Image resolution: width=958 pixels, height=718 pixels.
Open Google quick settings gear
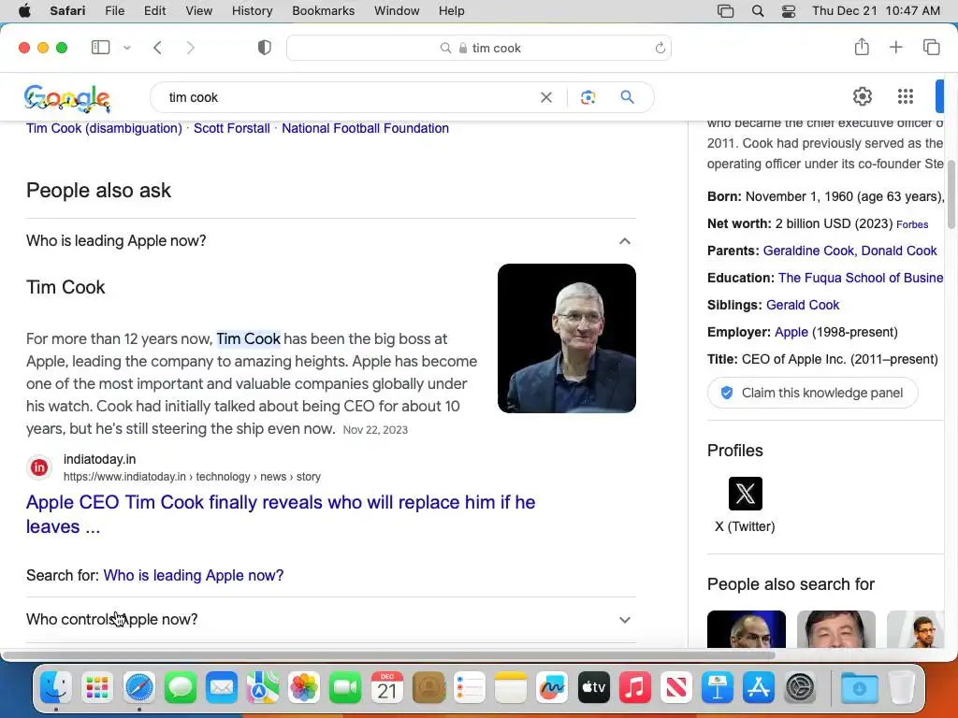tap(862, 96)
